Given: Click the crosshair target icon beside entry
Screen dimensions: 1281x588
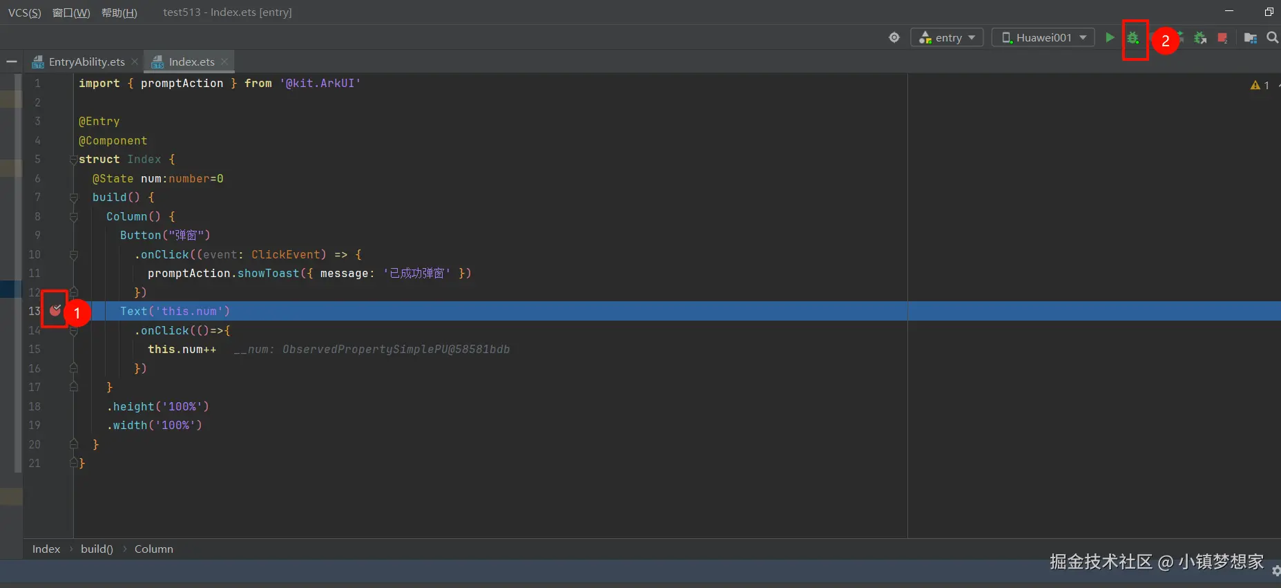Looking at the screenshot, I should tap(894, 38).
